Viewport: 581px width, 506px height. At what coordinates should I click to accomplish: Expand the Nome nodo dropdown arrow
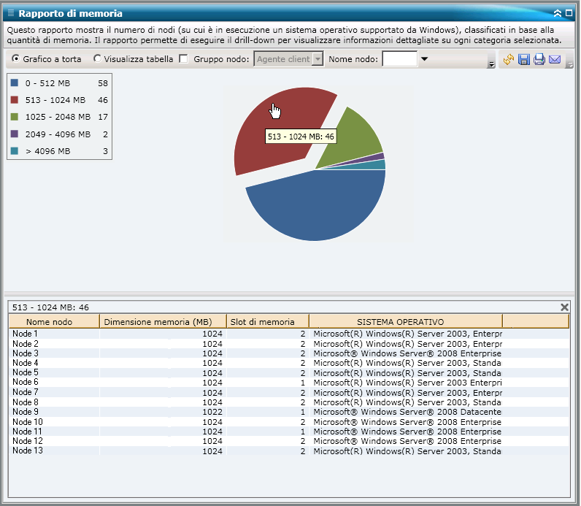424,59
